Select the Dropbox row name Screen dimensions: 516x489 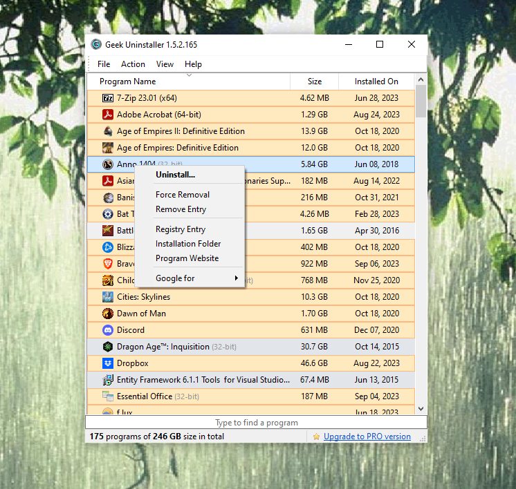(133, 363)
